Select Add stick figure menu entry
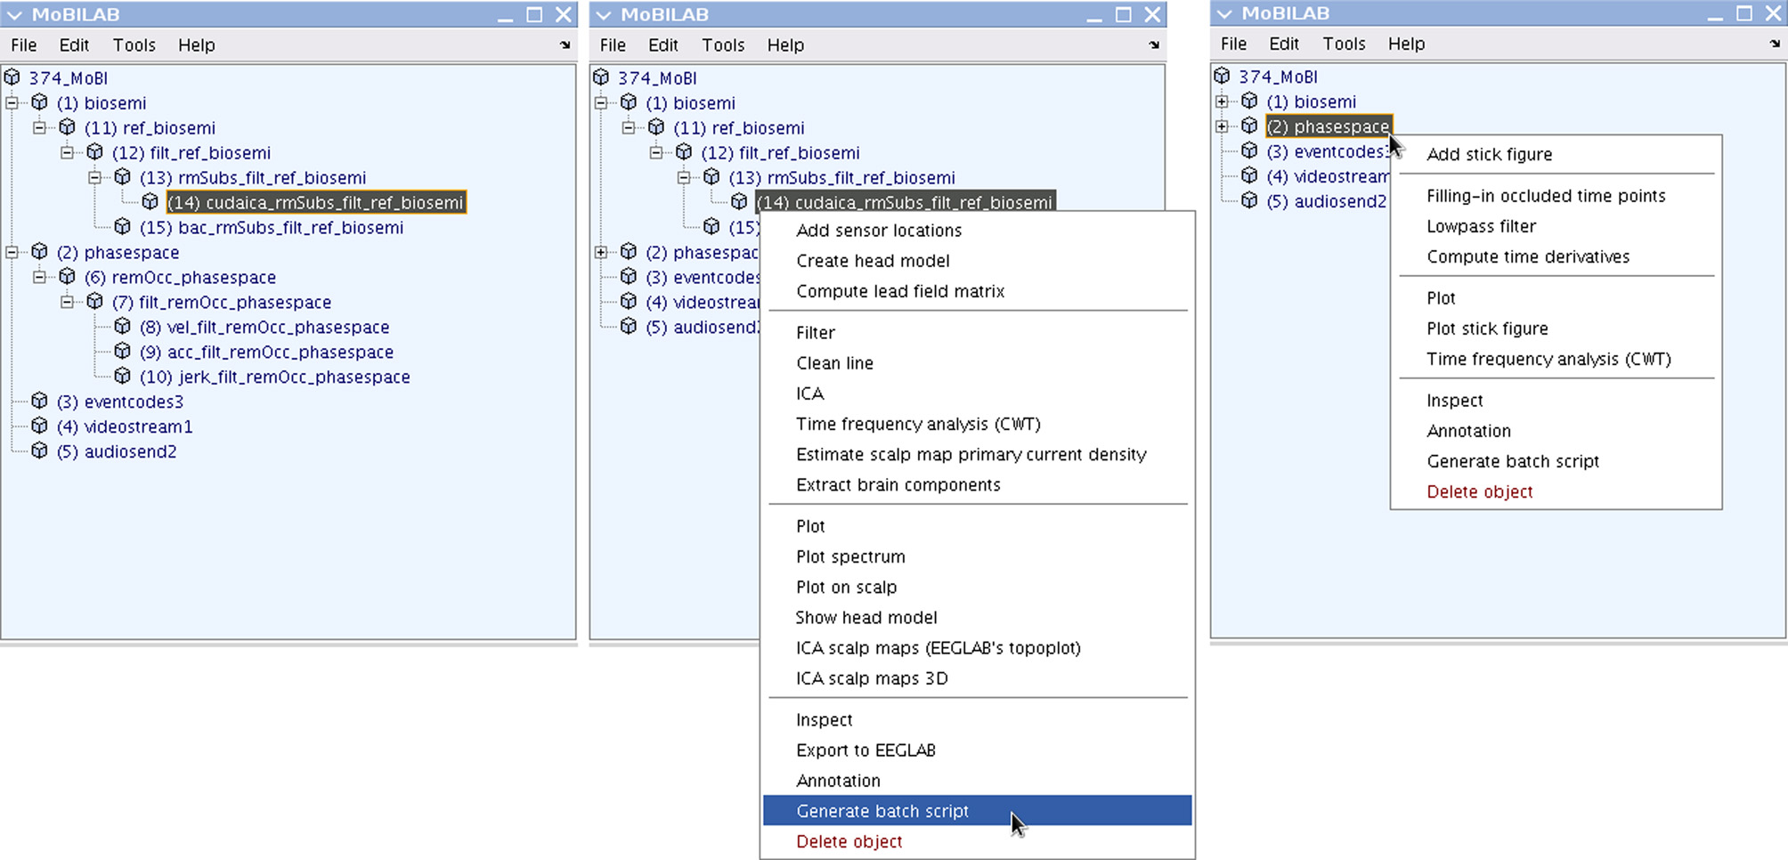Viewport: 1788px width, 860px height. pyautogui.click(x=1489, y=154)
